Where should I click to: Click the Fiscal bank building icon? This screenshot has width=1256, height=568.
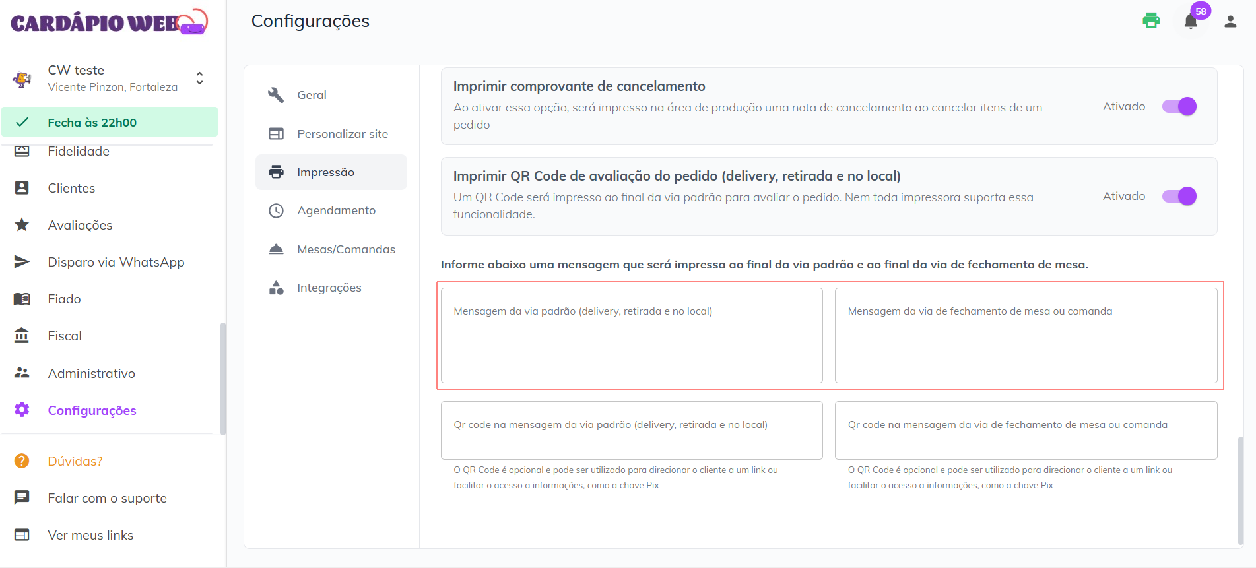[22, 336]
